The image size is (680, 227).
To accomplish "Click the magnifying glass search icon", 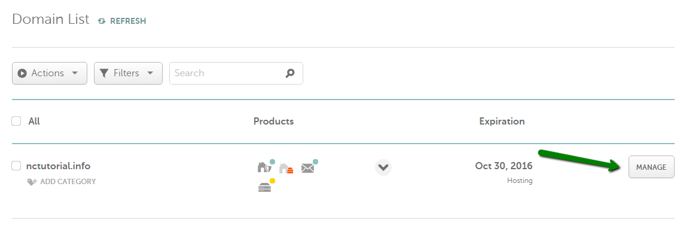I will pyautogui.click(x=290, y=73).
